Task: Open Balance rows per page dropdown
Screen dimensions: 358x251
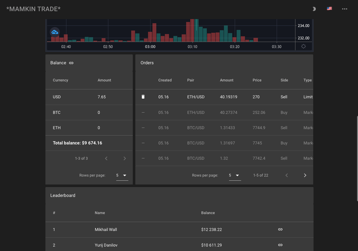Action: point(122,175)
